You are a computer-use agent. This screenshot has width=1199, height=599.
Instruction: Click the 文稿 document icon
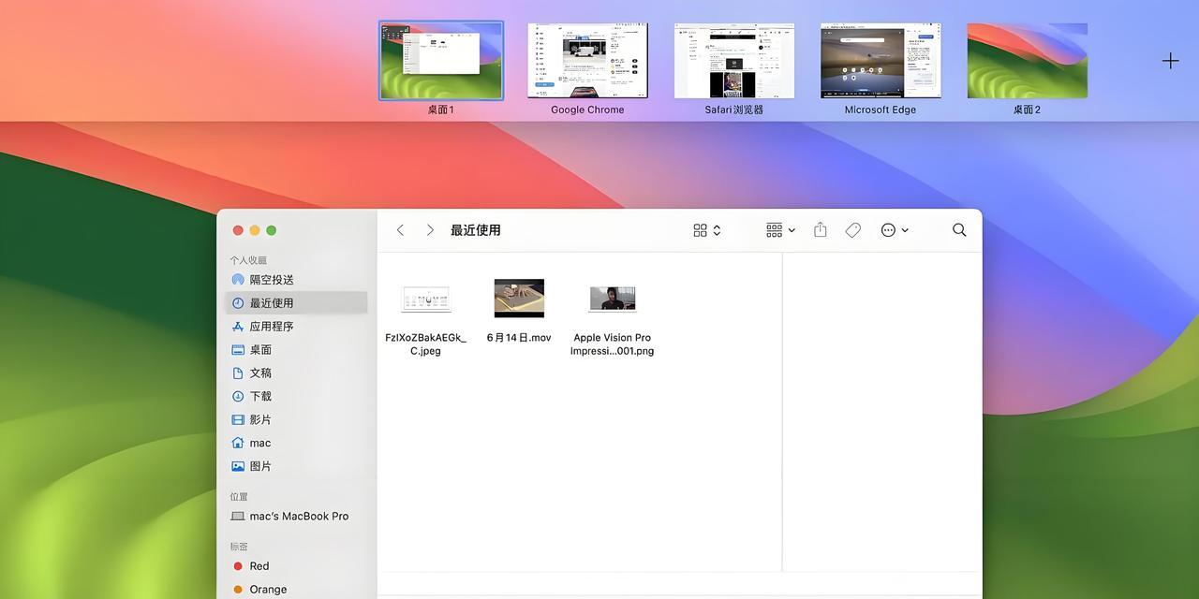pyautogui.click(x=238, y=373)
